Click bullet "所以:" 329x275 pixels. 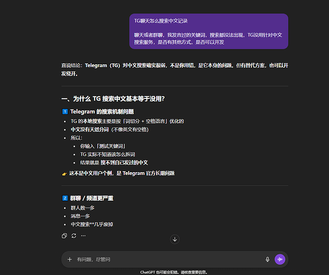(x=76, y=138)
